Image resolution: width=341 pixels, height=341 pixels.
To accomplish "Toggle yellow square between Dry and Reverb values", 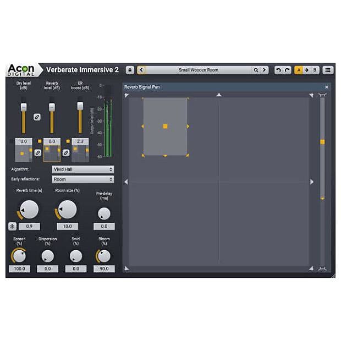I will [40, 141].
